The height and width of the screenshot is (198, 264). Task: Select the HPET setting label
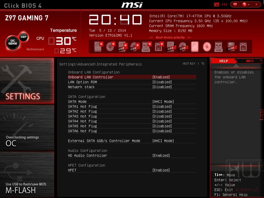[x=72, y=170]
